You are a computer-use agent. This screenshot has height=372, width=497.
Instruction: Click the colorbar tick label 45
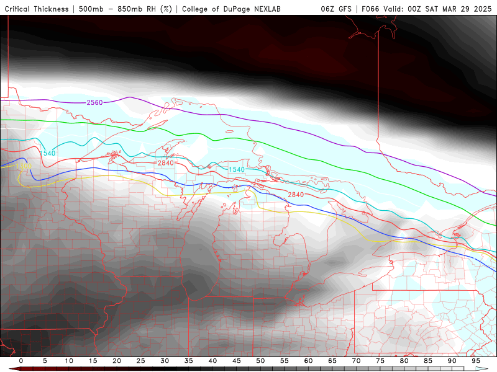point(237,361)
